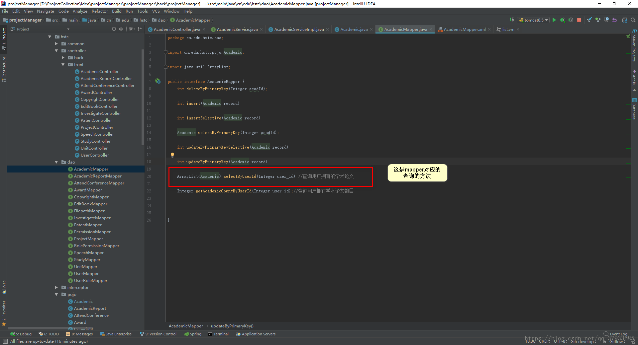Select AttendConference class under pojo
Image resolution: width=638 pixels, height=345 pixels.
[91, 315]
